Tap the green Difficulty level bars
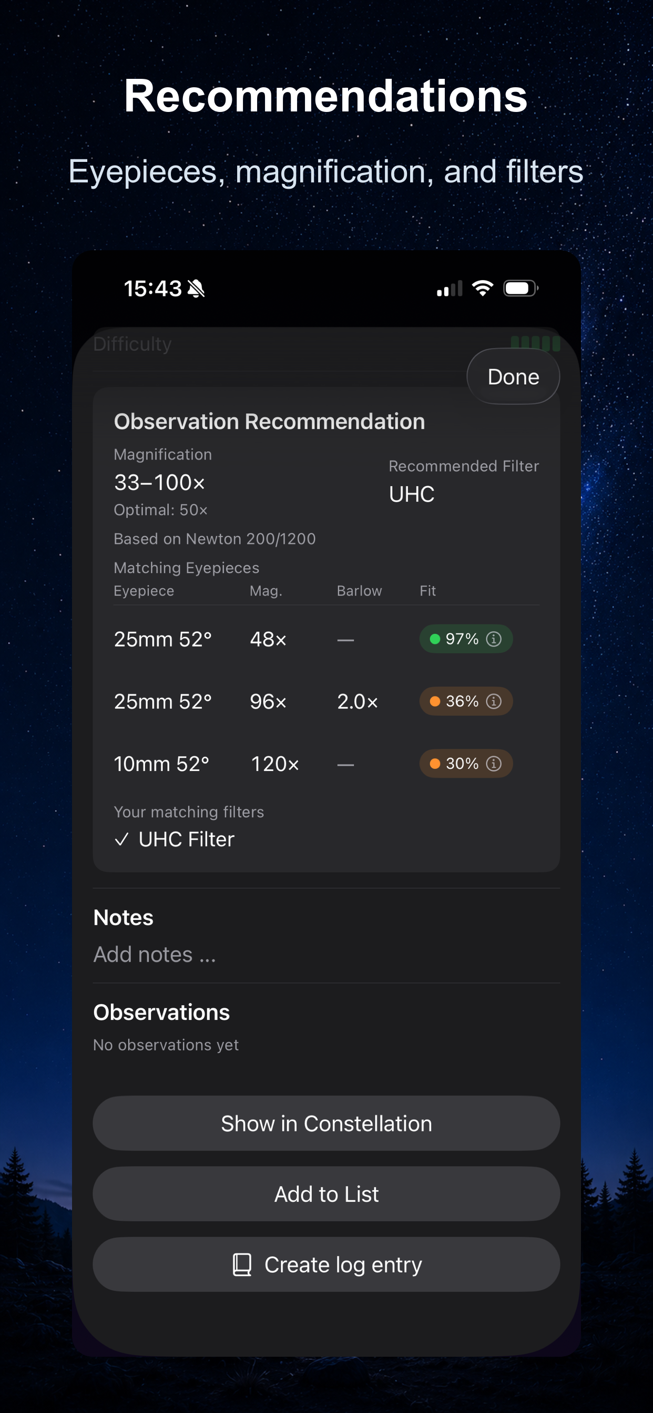The height and width of the screenshot is (1413, 653). [x=535, y=344]
